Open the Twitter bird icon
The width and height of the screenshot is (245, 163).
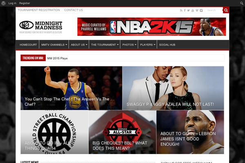tap(188, 10)
